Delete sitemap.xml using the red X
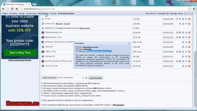The height and width of the screenshot is (111, 197). coord(189,56)
